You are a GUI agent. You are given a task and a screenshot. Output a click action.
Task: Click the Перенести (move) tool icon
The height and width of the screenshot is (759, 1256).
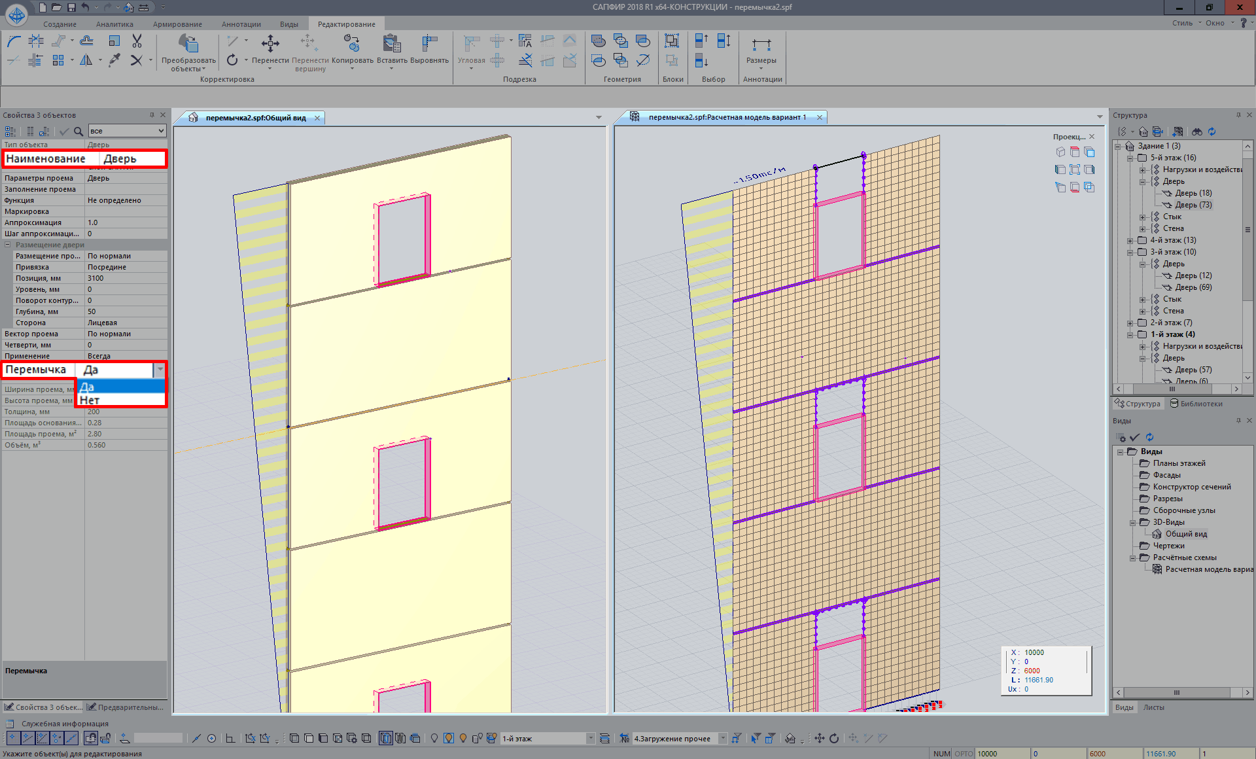click(270, 44)
